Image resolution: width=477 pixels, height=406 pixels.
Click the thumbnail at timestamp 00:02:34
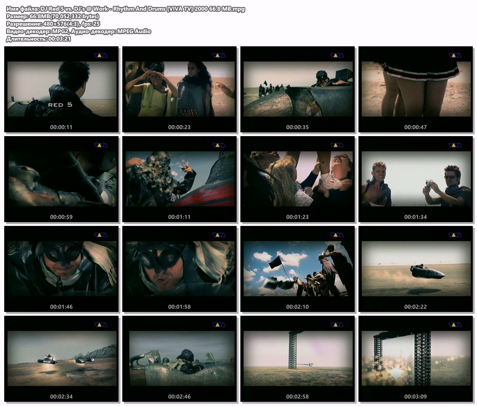[x=61, y=359]
